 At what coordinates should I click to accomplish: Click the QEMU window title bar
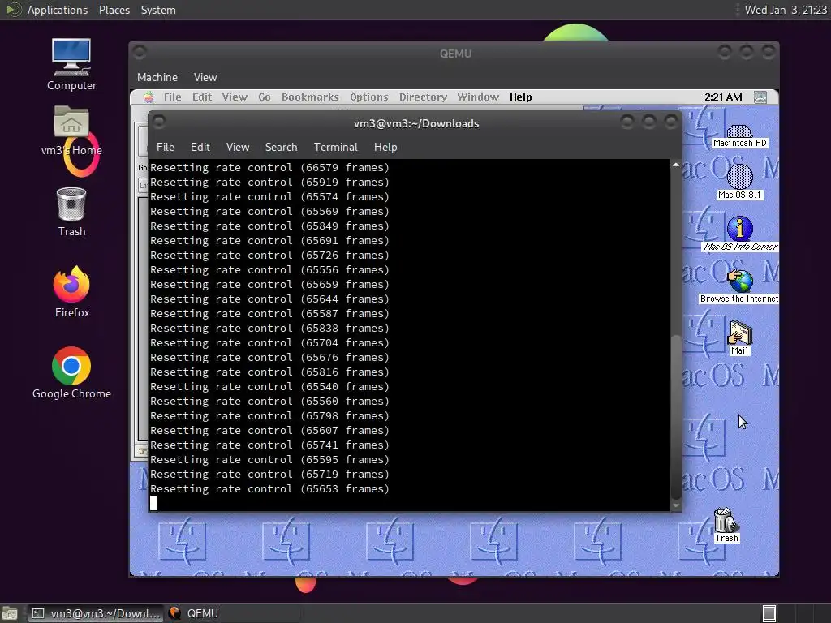[x=454, y=53]
